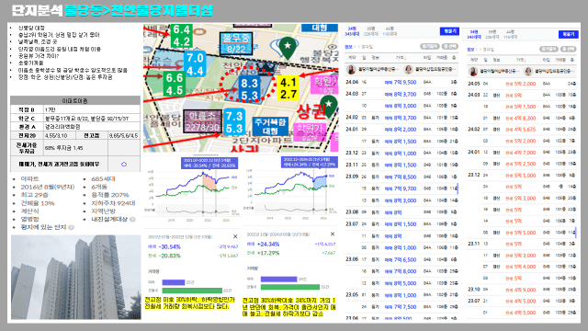Sort by 가격 column in left sales panel
588x331 pixels.
tap(401, 58)
